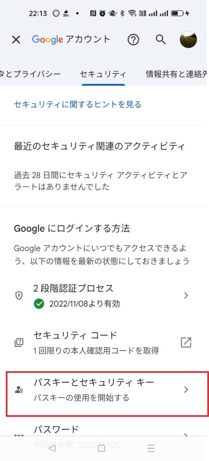Expand the パスワード row chevron
Image resolution: width=209 pixels, height=461 pixels.
click(186, 435)
